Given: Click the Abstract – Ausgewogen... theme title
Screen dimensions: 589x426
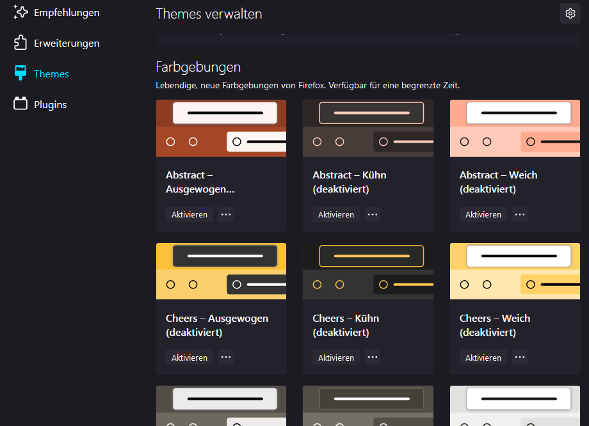Looking at the screenshot, I should pyautogui.click(x=200, y=182).
